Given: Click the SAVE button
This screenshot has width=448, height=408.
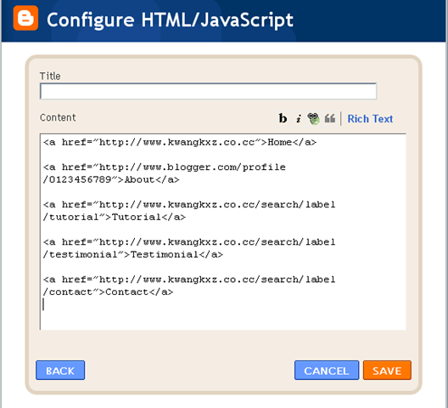Looking at the screenshot, I should 387,371.
